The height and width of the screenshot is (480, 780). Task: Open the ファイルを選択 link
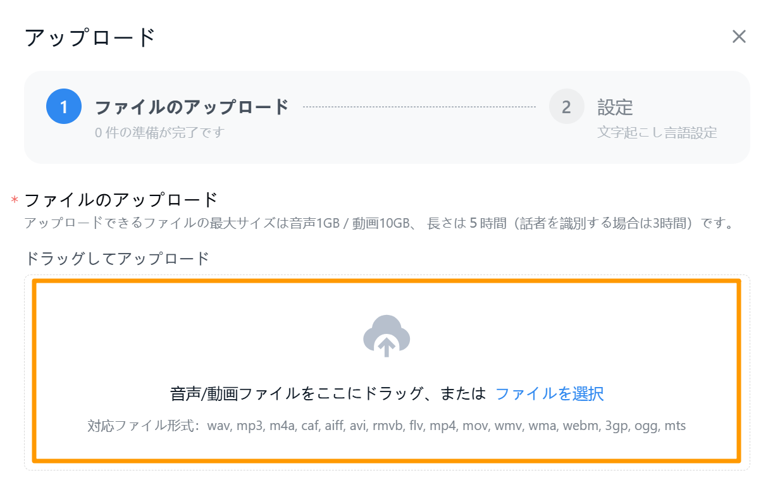point(549,394)
